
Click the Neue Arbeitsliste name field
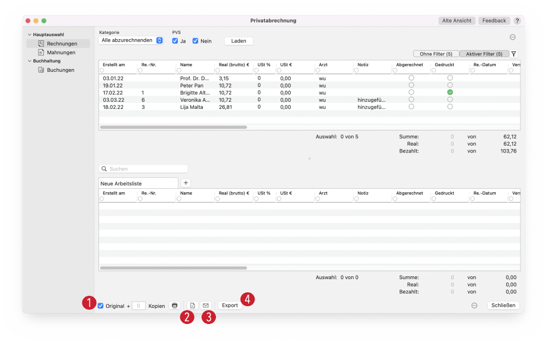pyautogui.click(x=139, y=184)
